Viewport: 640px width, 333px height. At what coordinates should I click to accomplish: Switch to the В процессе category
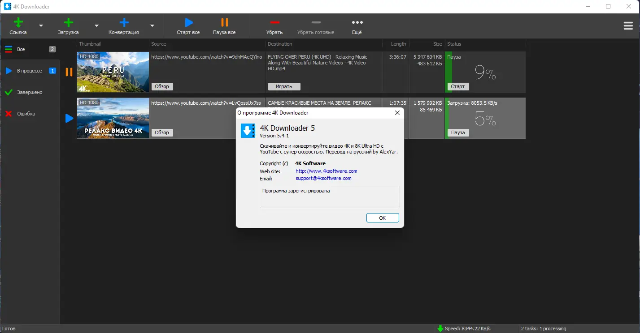[x=29, y=70]
